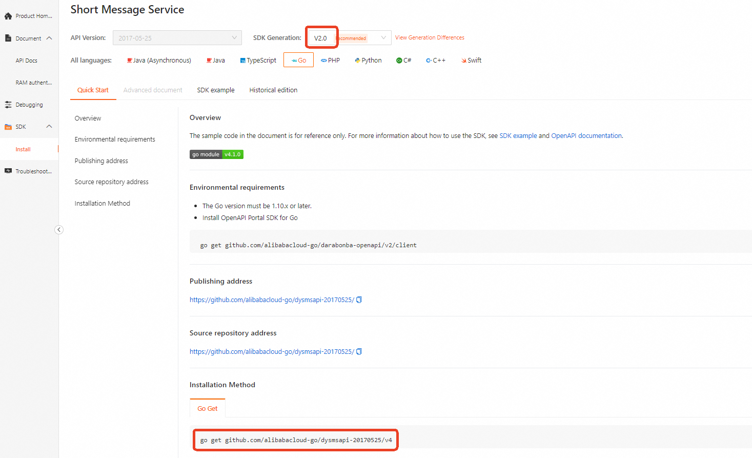
Task: Open the Advanced document tab
Action: [153, 90]
